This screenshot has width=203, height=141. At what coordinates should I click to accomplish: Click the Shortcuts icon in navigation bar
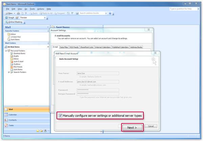coord(45,131)
